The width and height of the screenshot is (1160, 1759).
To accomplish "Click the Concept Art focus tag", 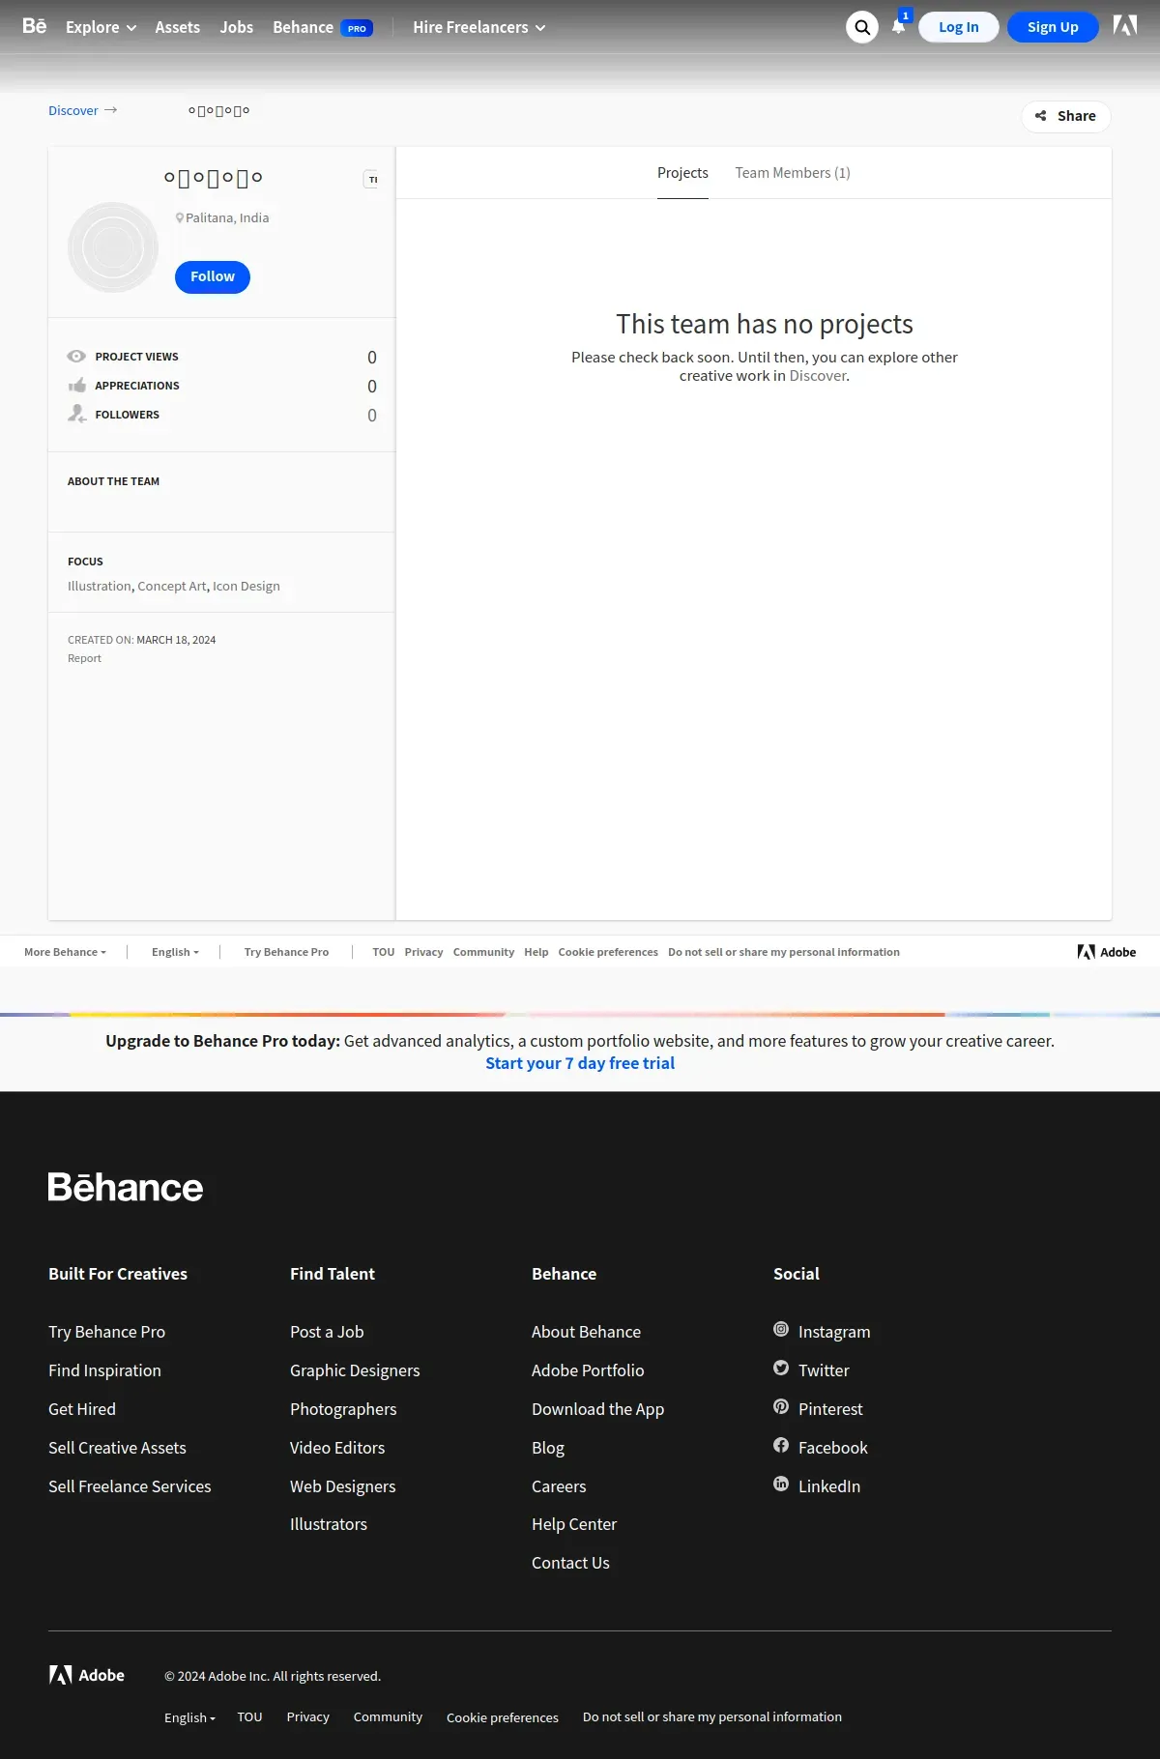I will [x=172, y=586].
